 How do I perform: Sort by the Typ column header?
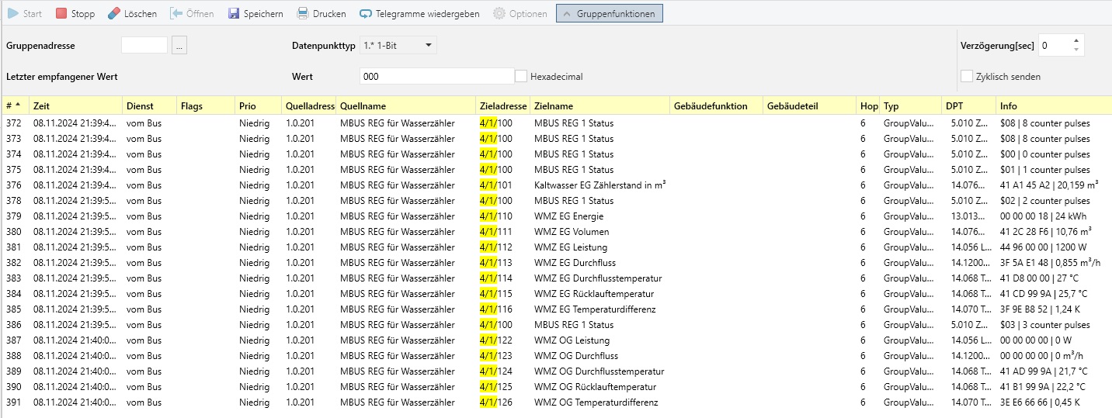tap(909, 106)
